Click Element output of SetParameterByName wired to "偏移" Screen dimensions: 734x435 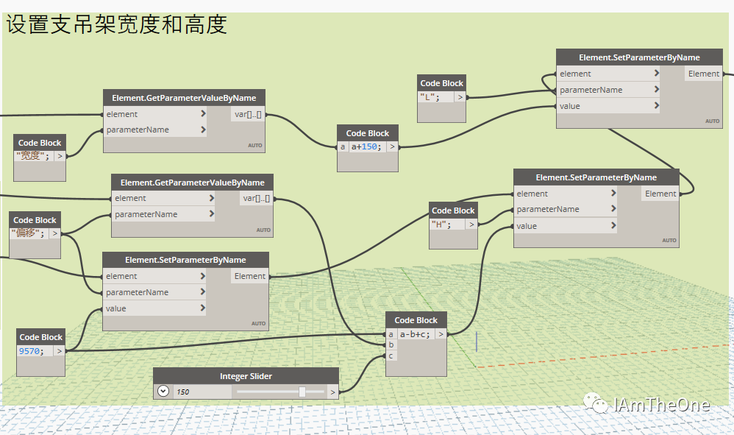click(x=250, y=276)
